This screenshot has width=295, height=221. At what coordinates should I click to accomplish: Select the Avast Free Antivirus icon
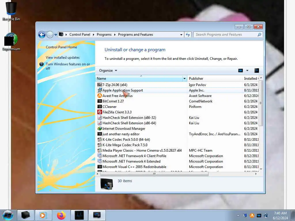(x=99, y=96)
